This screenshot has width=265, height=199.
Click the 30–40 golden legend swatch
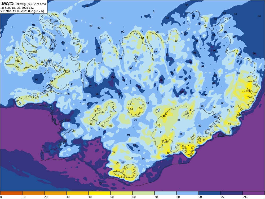(x=77, y=193)
